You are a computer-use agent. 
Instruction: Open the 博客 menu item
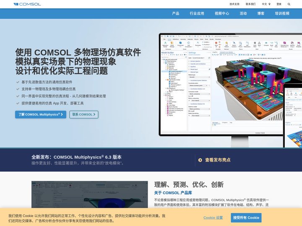tap(261, 13)
